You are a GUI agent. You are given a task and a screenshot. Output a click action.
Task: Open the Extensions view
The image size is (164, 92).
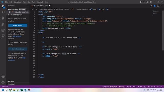[x=3, y=30]
